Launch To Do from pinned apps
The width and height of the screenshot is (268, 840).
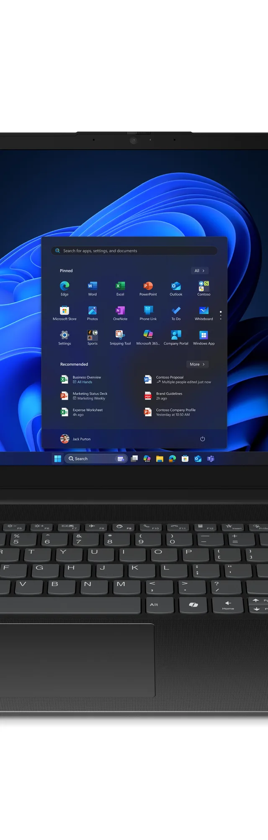pos(176,313)
